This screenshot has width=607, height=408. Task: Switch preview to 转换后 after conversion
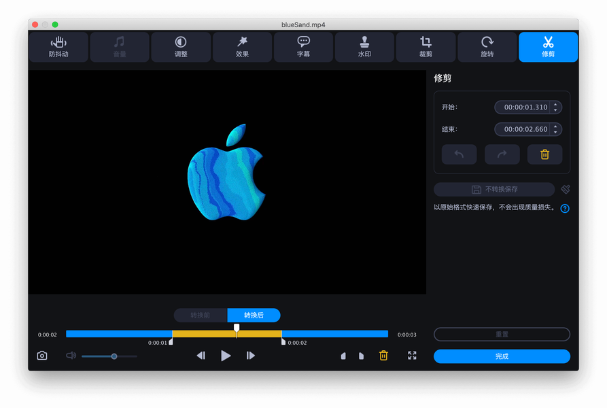[x=254, y=315]
